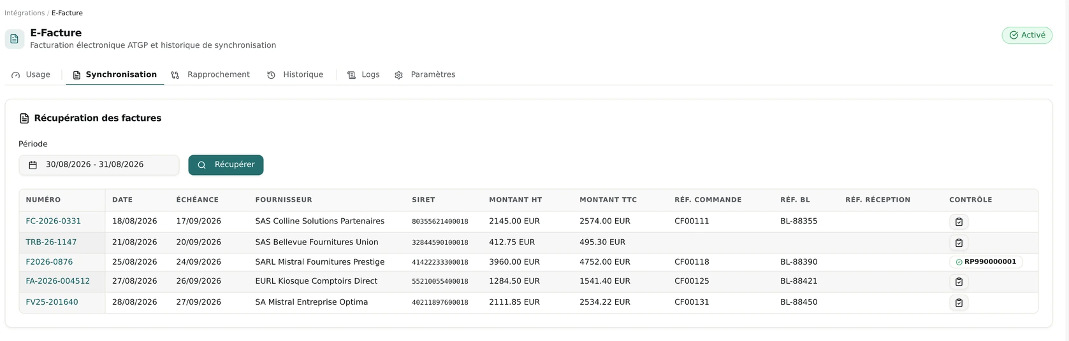Click SIRET 40211897600018
This screenshot has height=341, width=1069.
coord(440,303)
